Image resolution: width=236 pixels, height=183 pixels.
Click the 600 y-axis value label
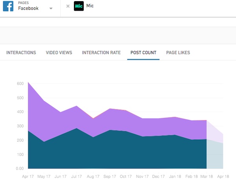tap(20, 83)
